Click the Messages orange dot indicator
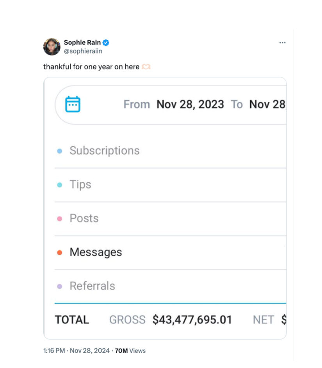 60,253
